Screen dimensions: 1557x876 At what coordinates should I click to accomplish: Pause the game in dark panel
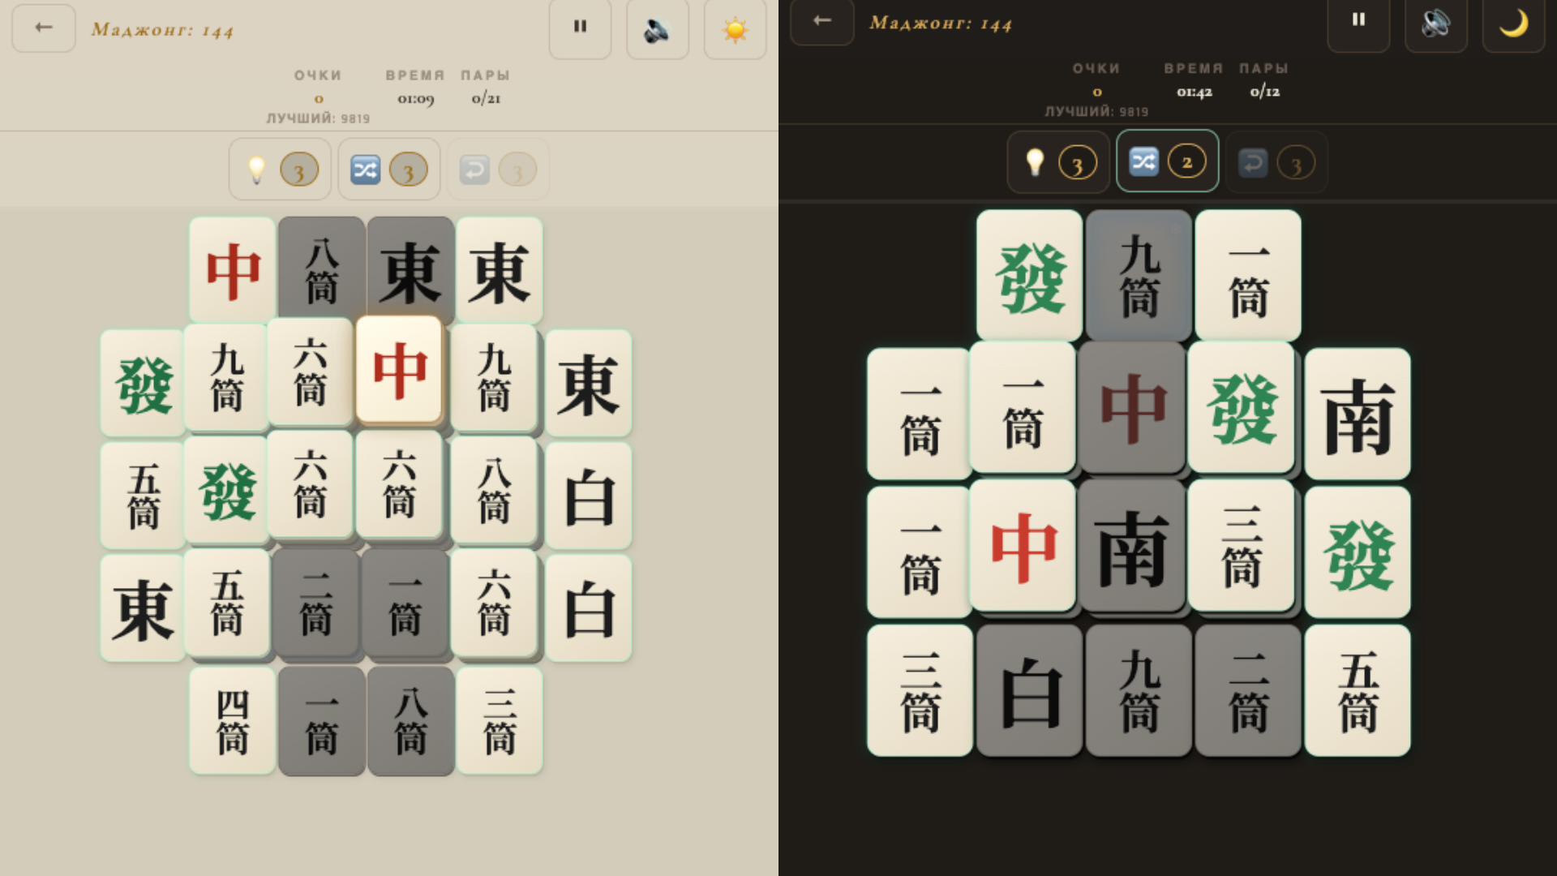tap(1358, 21)
